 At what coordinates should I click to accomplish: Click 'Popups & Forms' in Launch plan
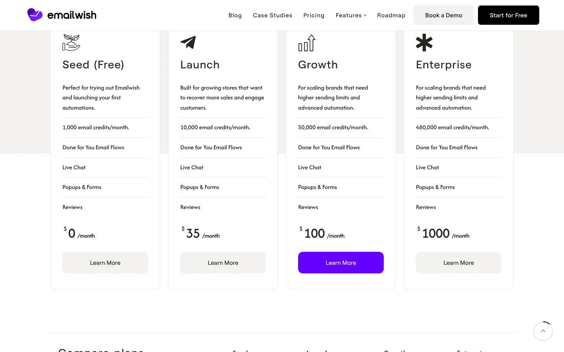[200, 187]
